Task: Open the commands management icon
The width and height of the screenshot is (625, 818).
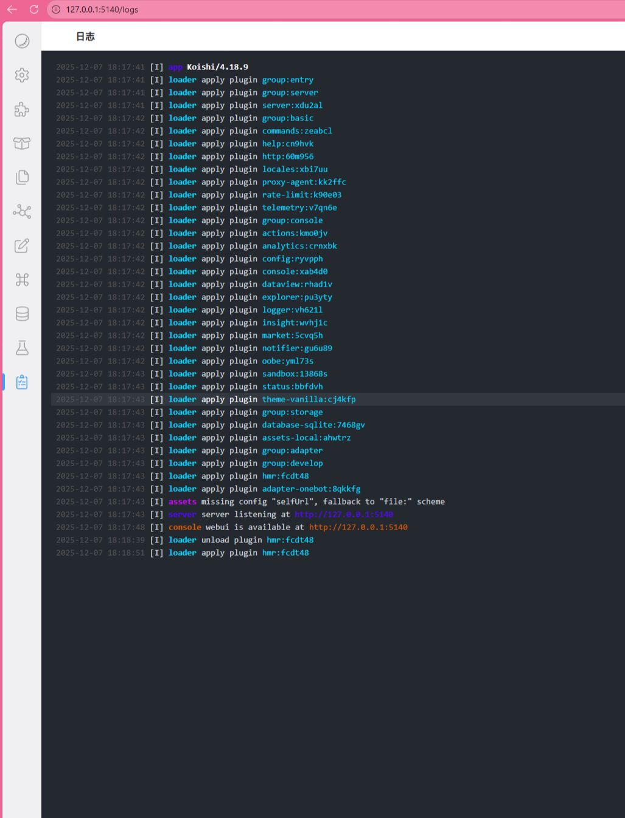Action: pos(22,280)
